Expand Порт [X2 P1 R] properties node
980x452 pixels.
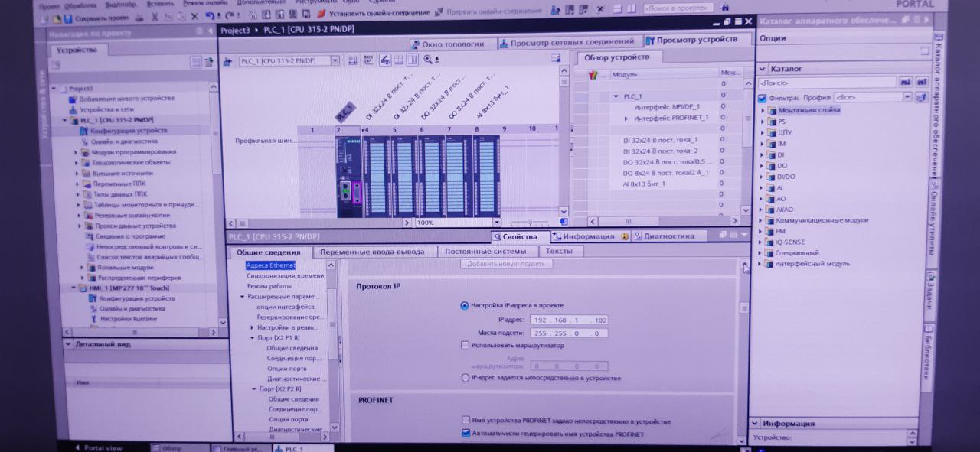(x=253, y=337)
